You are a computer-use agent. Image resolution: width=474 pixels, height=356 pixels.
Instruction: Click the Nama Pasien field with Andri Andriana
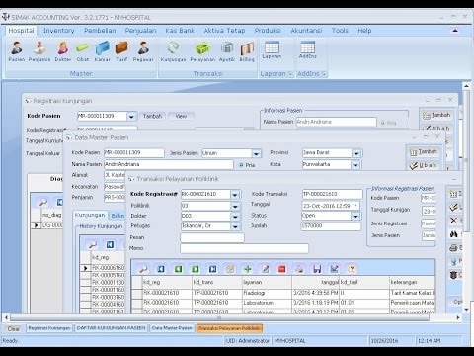tap(169, 164)
